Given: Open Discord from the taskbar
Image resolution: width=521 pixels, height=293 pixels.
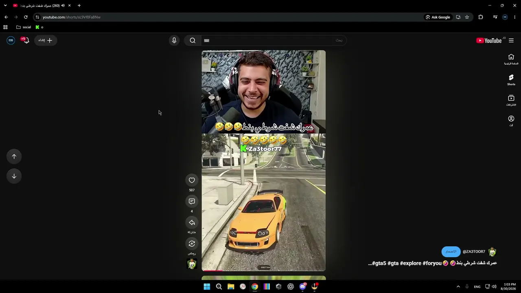Looking at the screenshot, I should (302, 286).
